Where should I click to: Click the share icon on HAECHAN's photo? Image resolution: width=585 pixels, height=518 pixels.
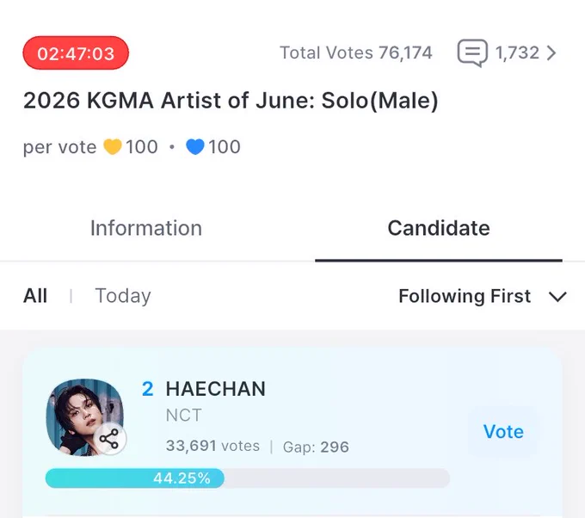(x=109, y=439)
